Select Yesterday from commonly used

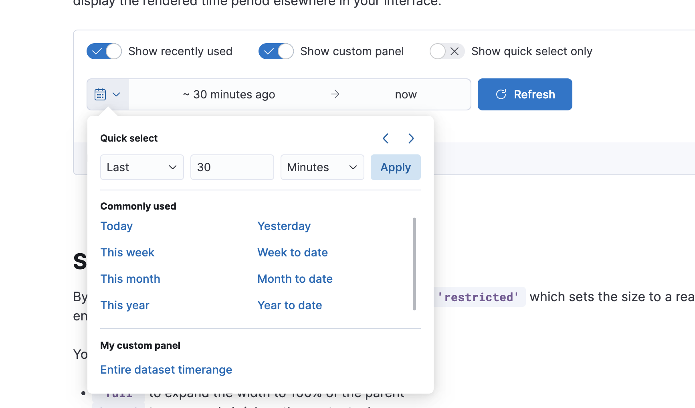coord(284,226)
